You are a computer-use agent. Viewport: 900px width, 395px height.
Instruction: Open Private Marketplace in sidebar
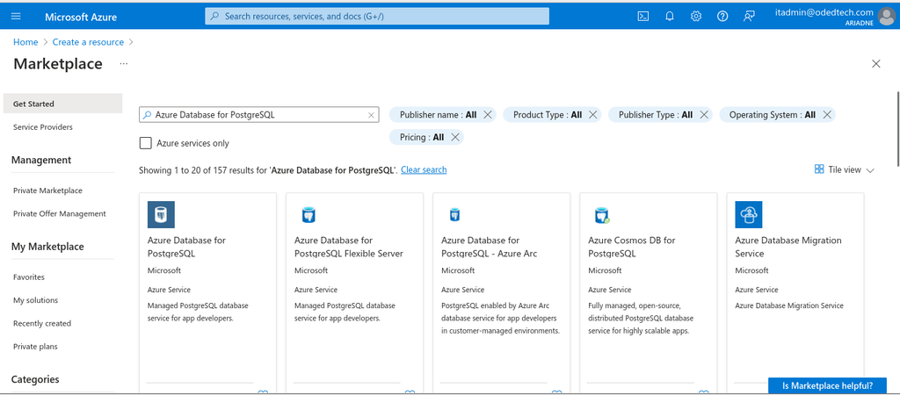[x=47, y=190]
